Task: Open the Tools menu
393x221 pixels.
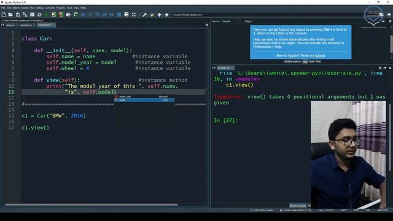Action: point(69,8)
